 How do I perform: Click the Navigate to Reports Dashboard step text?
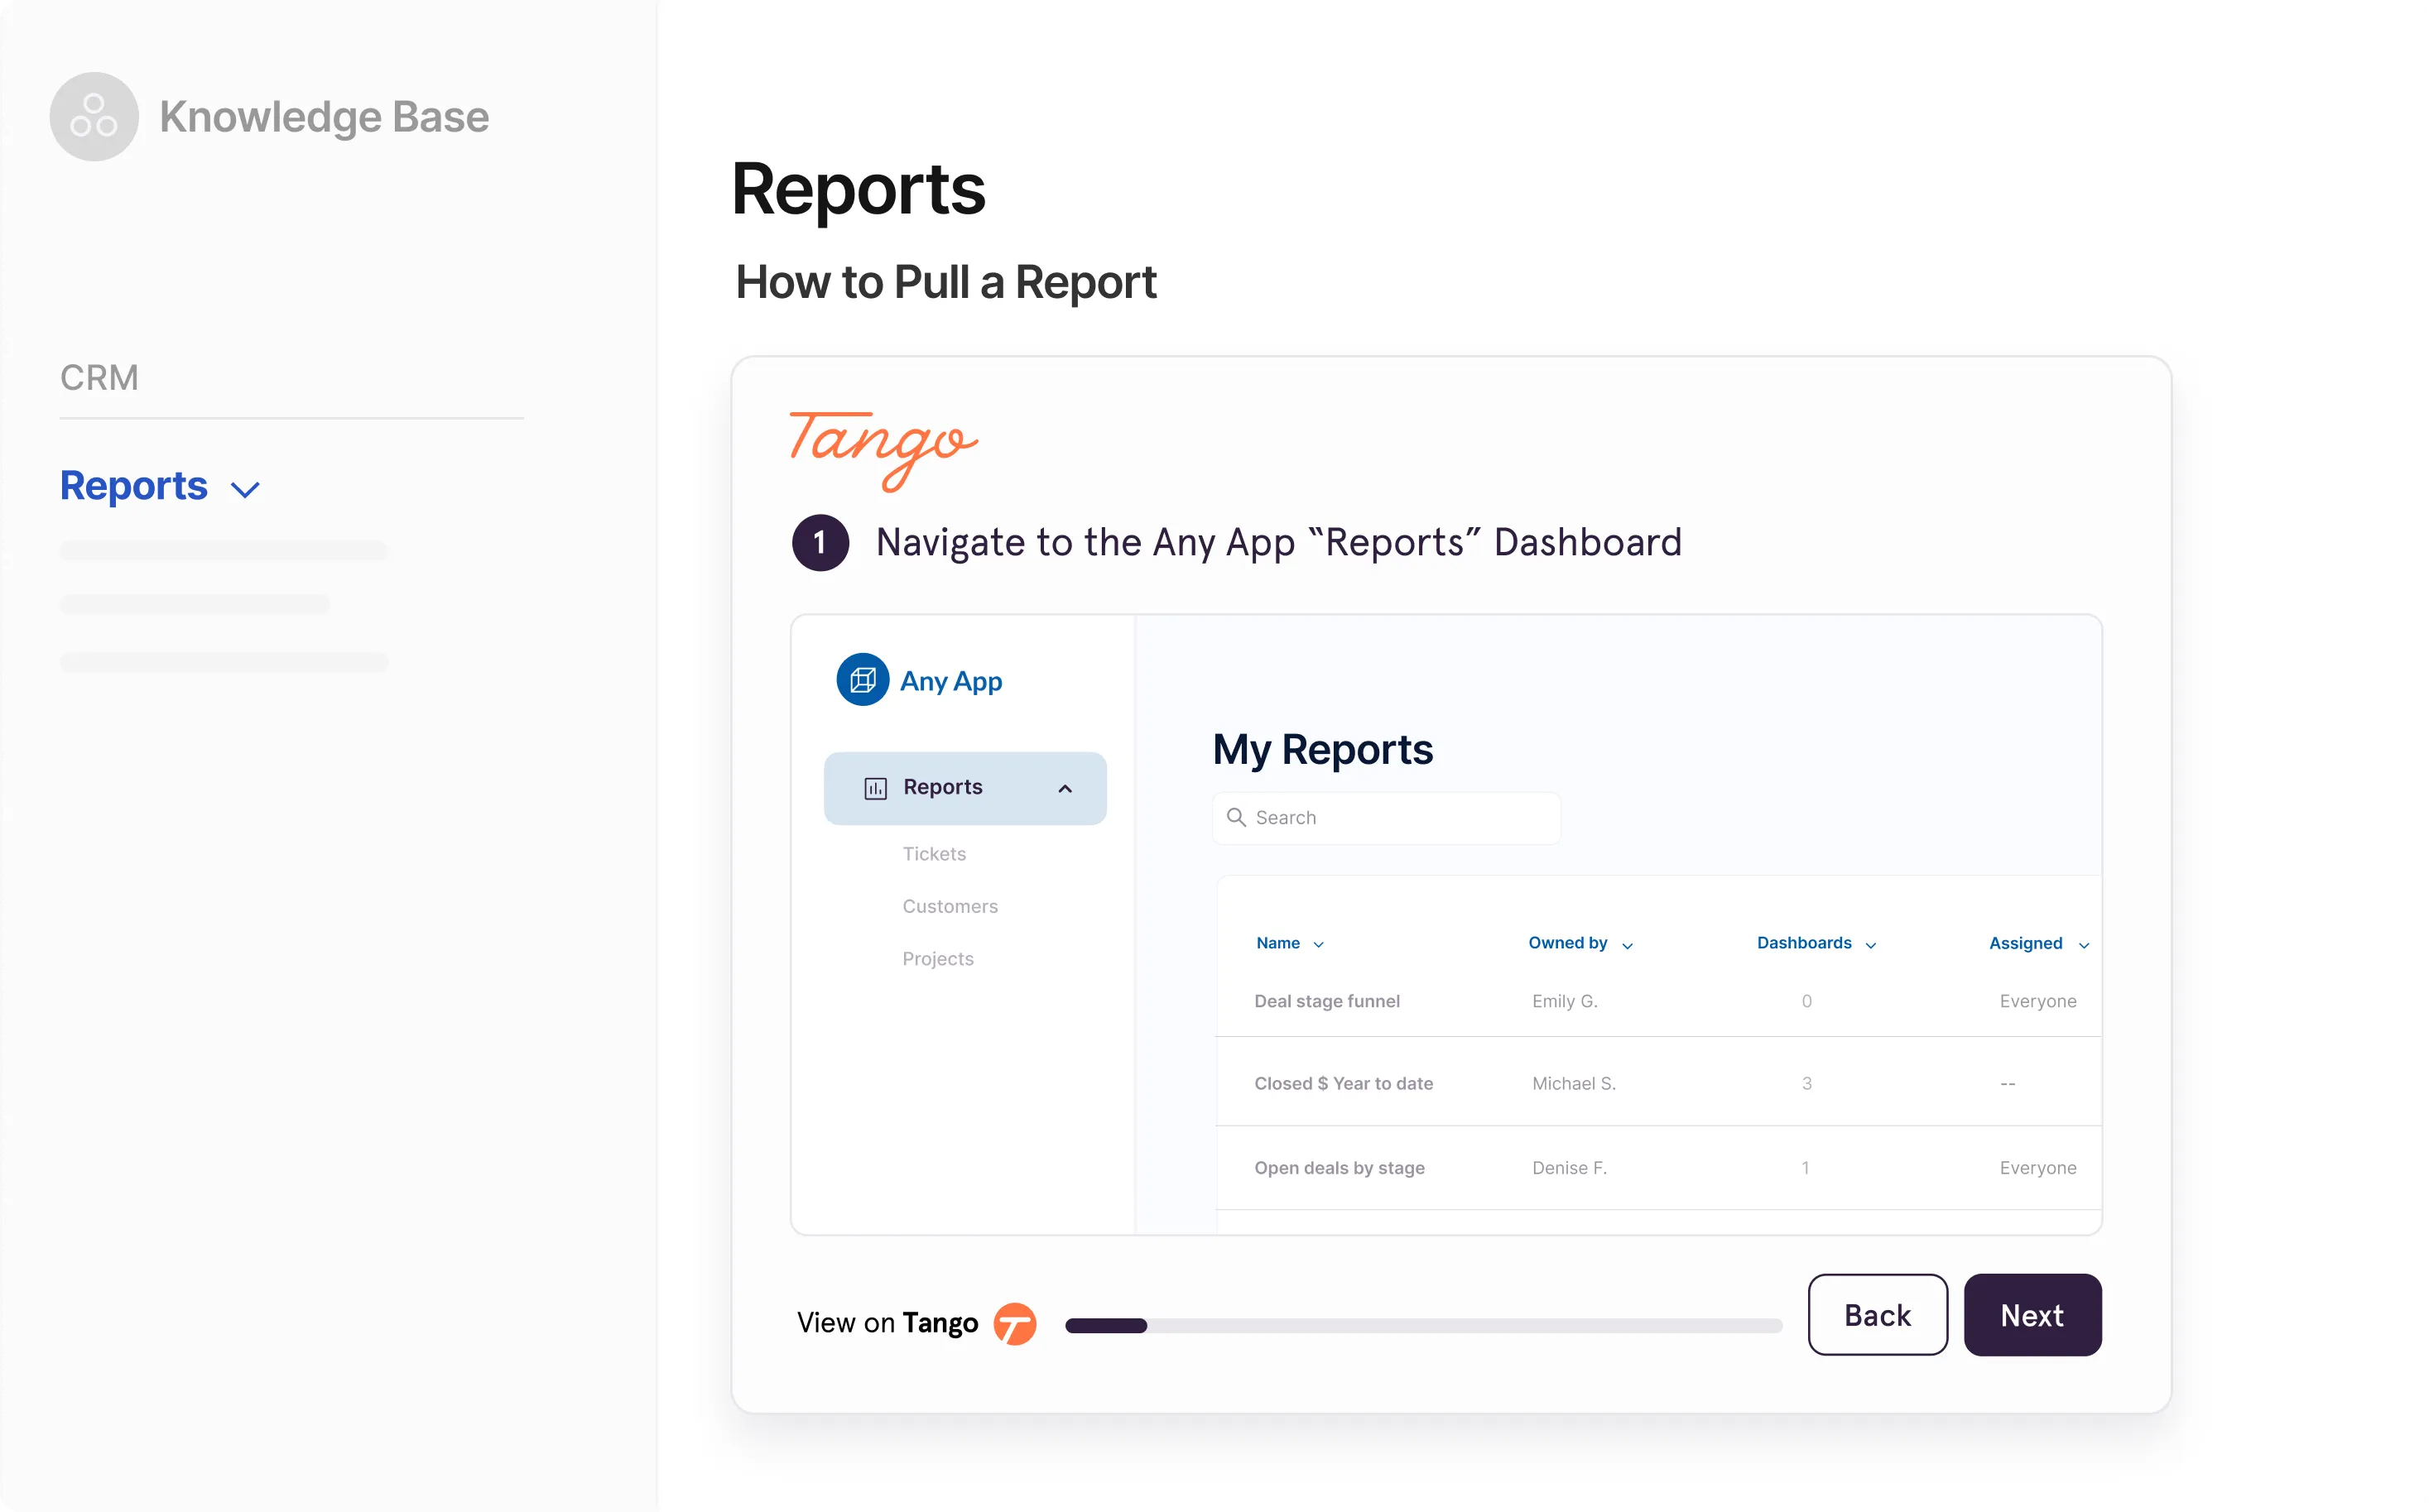pos(1278,543)
